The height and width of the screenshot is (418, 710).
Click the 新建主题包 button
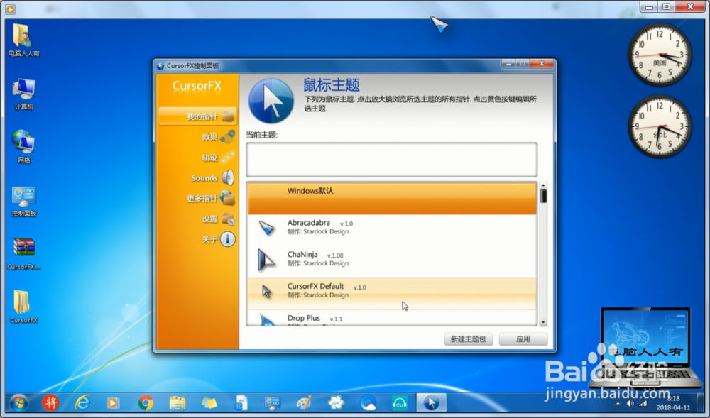[468, 339]
